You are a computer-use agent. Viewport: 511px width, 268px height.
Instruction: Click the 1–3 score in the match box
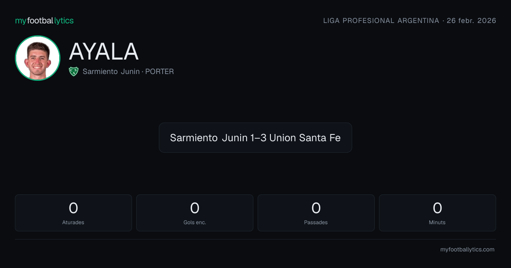tap(258, 138)
